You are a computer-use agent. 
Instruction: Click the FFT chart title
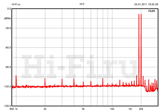(x=82, y=4)
